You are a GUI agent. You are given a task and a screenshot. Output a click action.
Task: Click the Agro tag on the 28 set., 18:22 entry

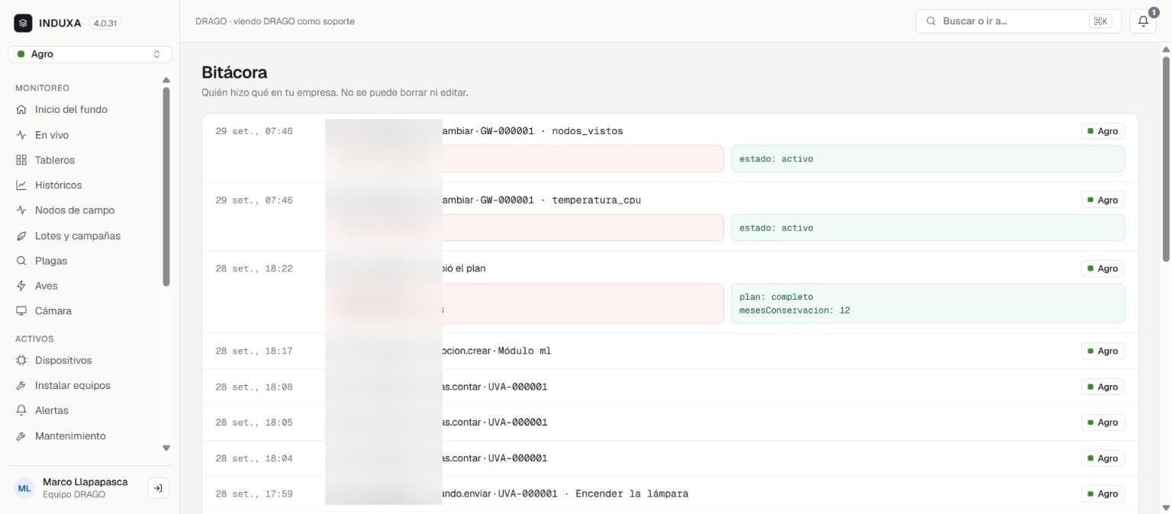click(1103, 268)
